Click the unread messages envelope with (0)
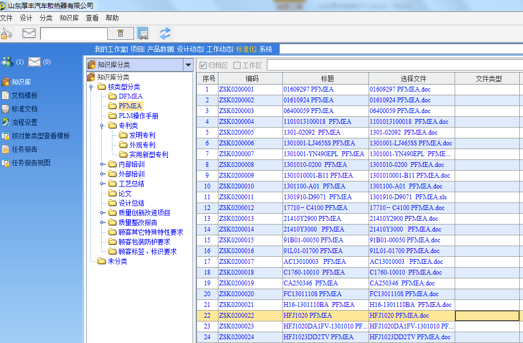This screenshot has width=523, height=343. (34, 62)
